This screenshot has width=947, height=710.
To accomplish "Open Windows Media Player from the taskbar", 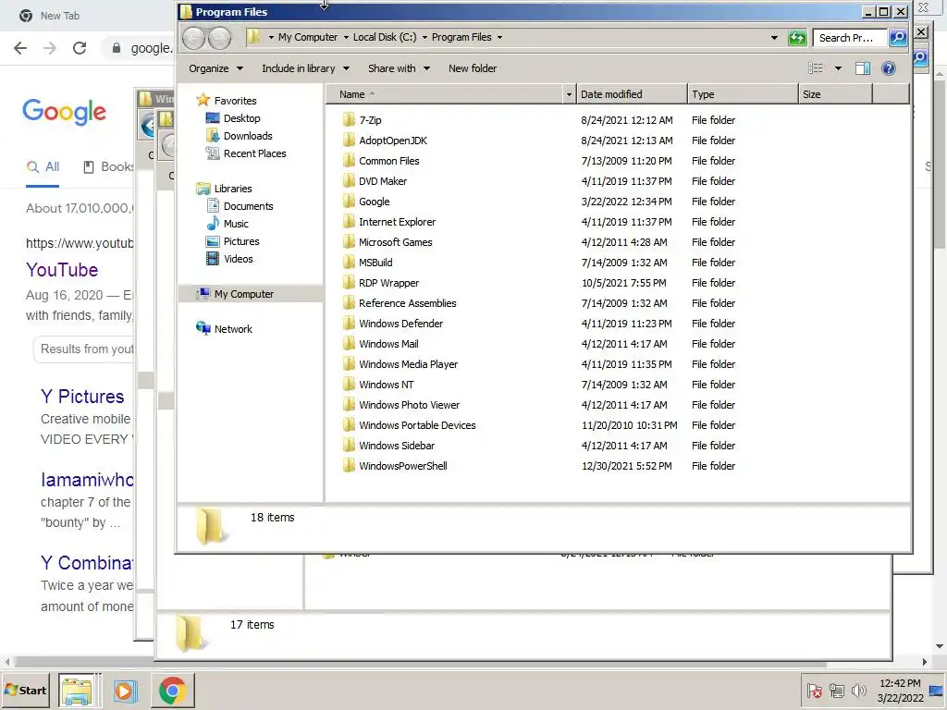I will (x=125, y=691).
